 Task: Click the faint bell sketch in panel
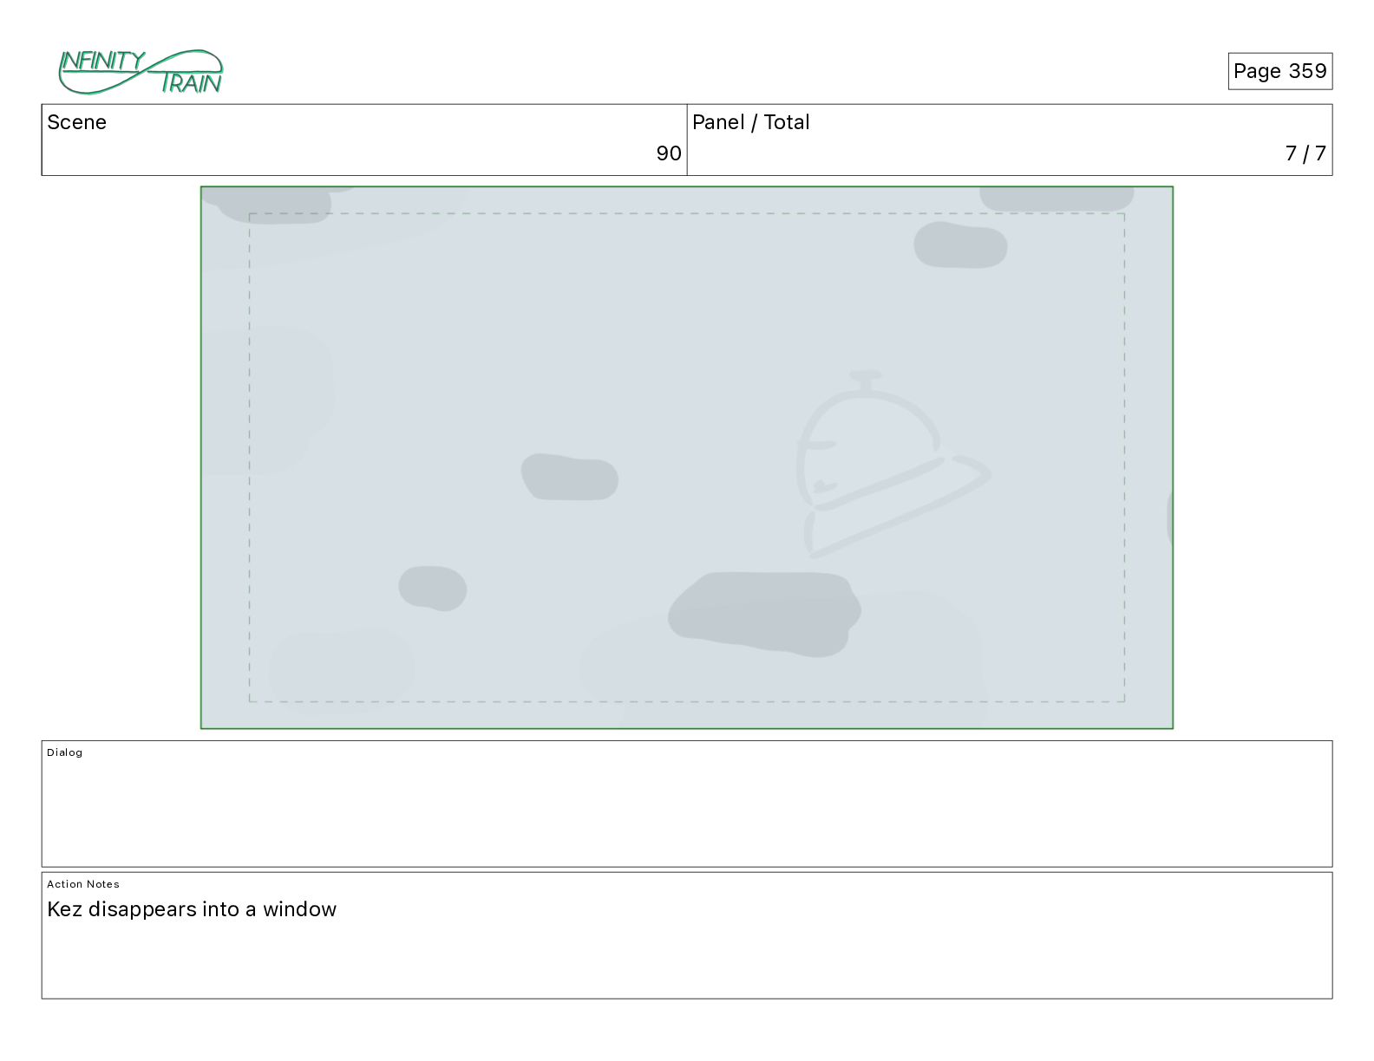point(893,465)
